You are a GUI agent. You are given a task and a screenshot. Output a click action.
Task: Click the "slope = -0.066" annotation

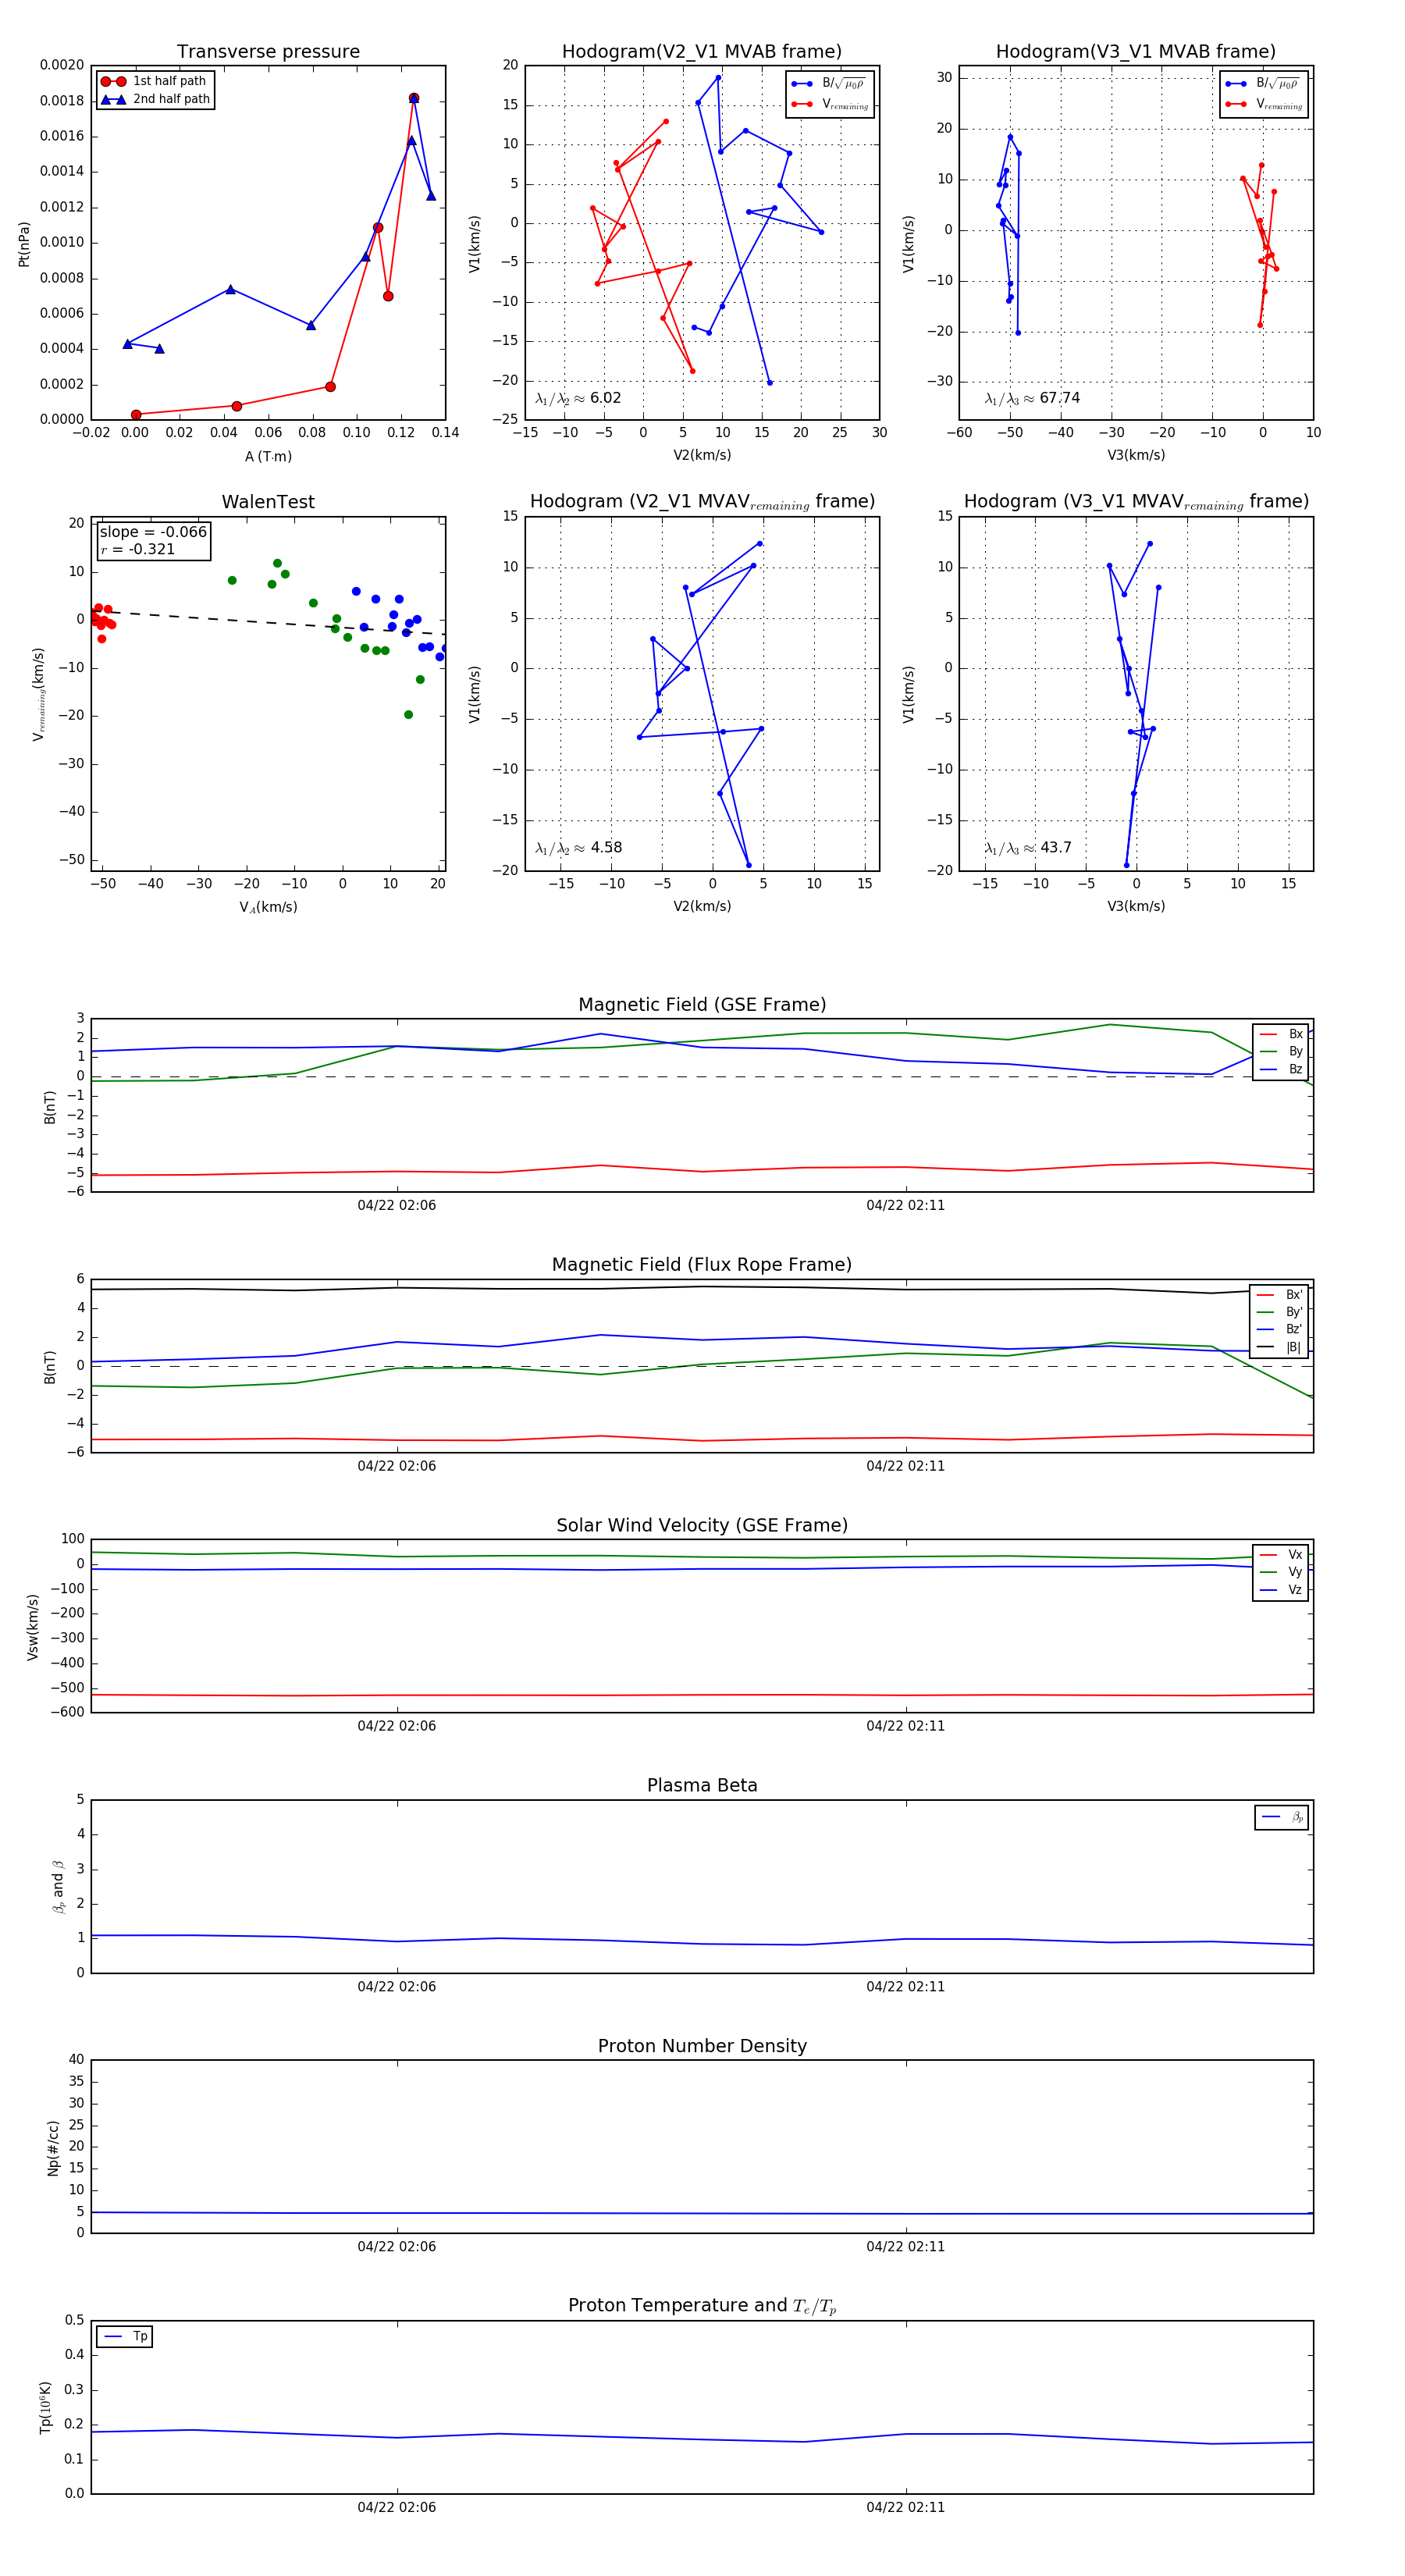(153, 532)
